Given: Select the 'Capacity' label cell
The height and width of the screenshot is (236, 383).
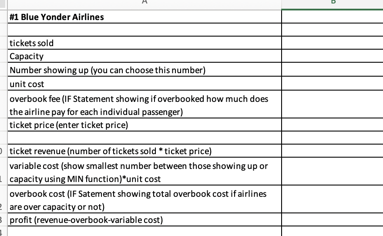Looking at the screenshot, I should coord(144,56).
